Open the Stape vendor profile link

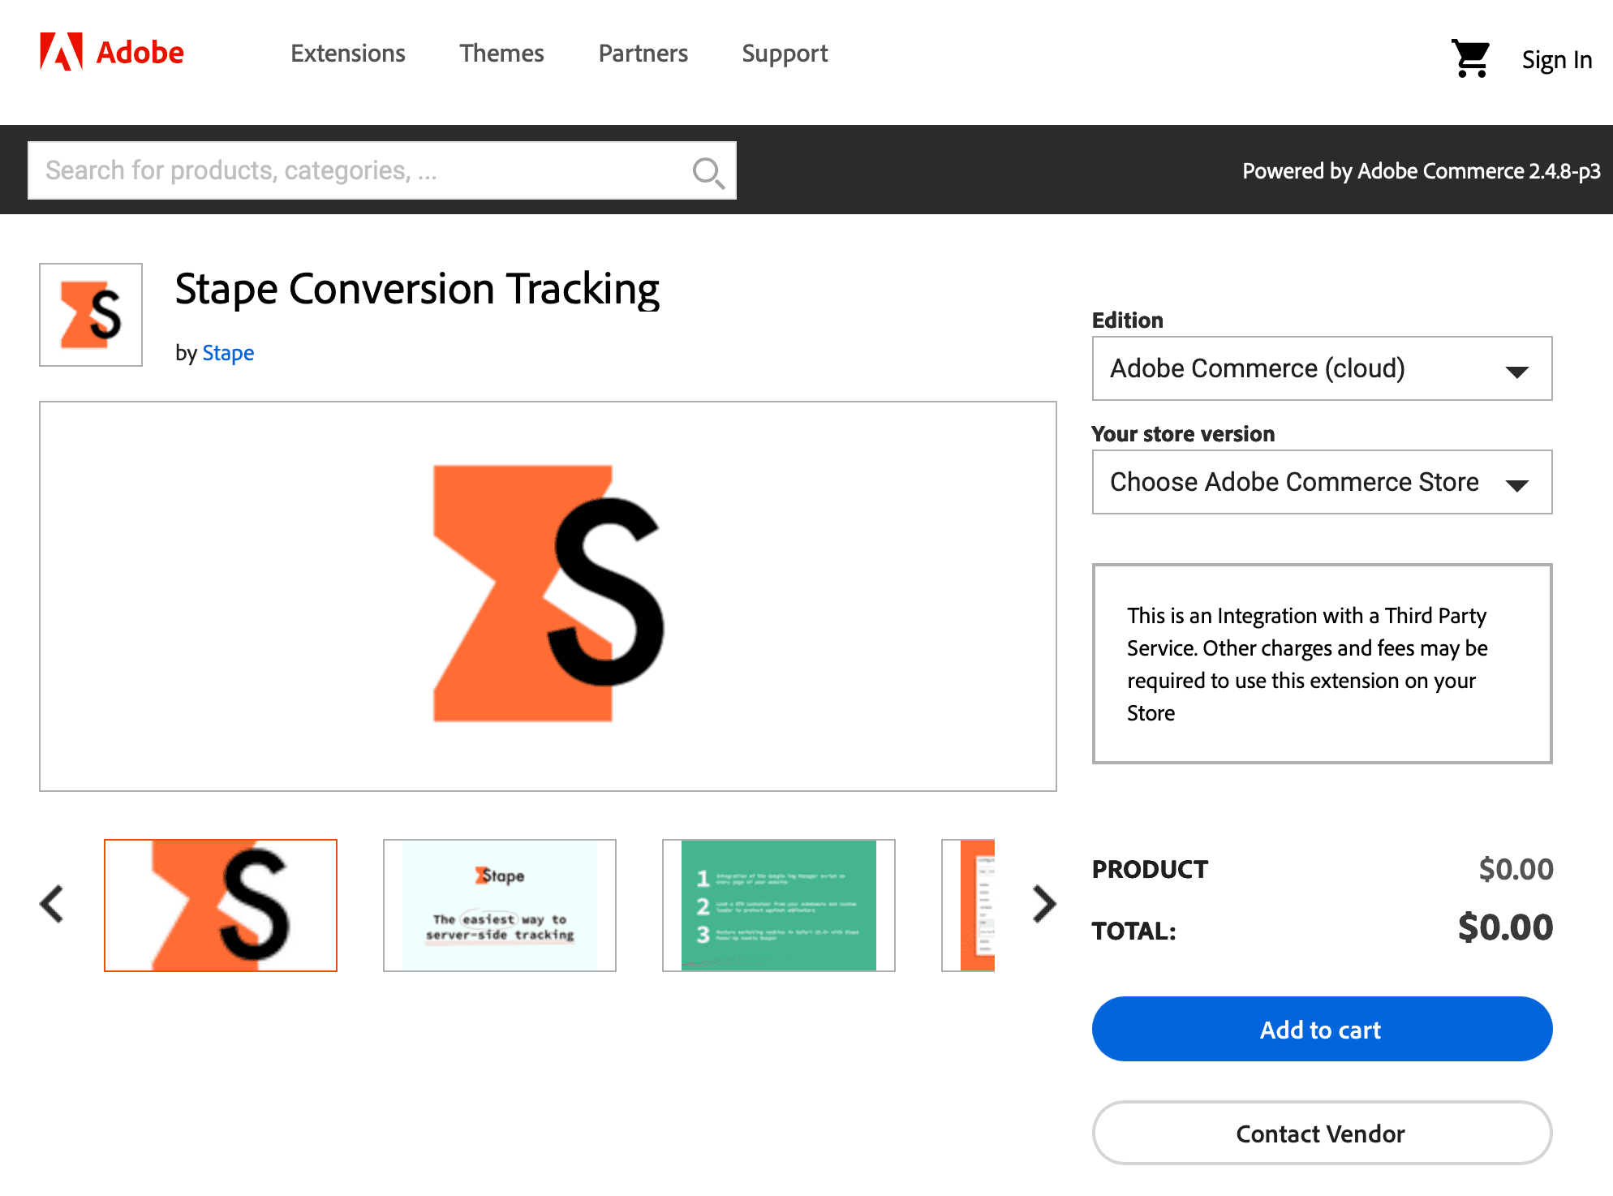228,352
